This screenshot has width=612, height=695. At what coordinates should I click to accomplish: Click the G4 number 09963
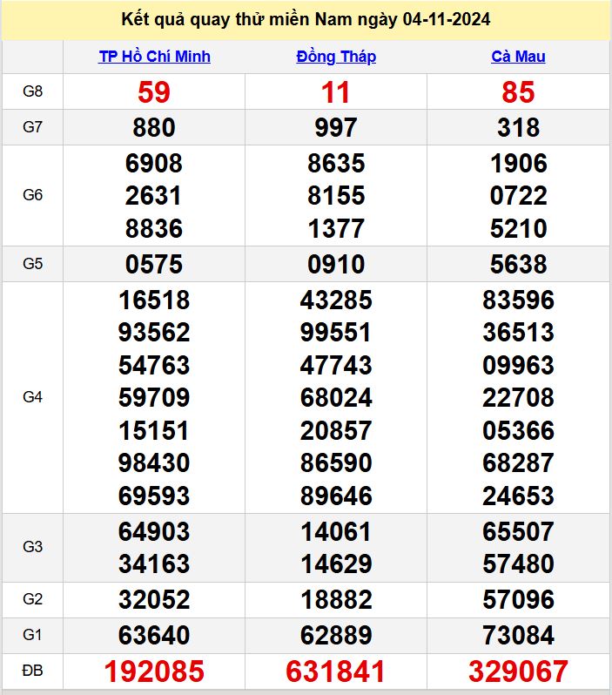(x=519, y=365)
